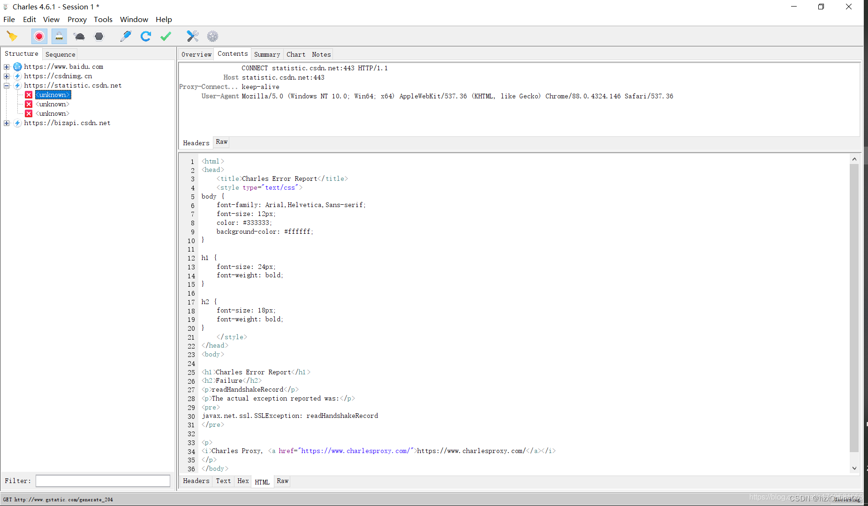868x506 pixels.
Task: Click the Recording indicator in status bar
Action: (846, 499)
